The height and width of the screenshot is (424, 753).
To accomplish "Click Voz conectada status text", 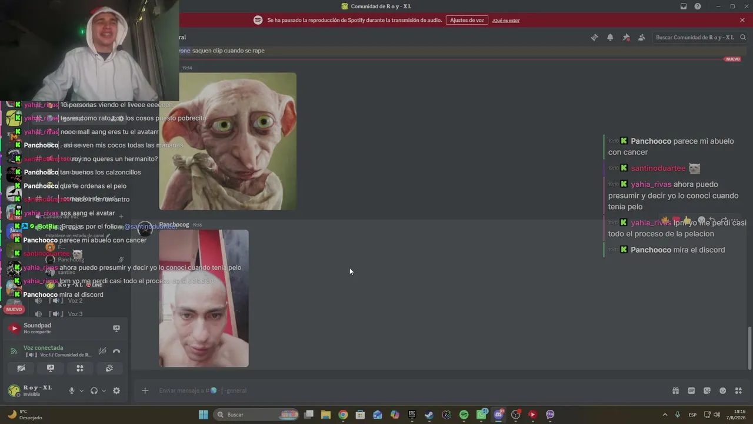I will (43, 347).
